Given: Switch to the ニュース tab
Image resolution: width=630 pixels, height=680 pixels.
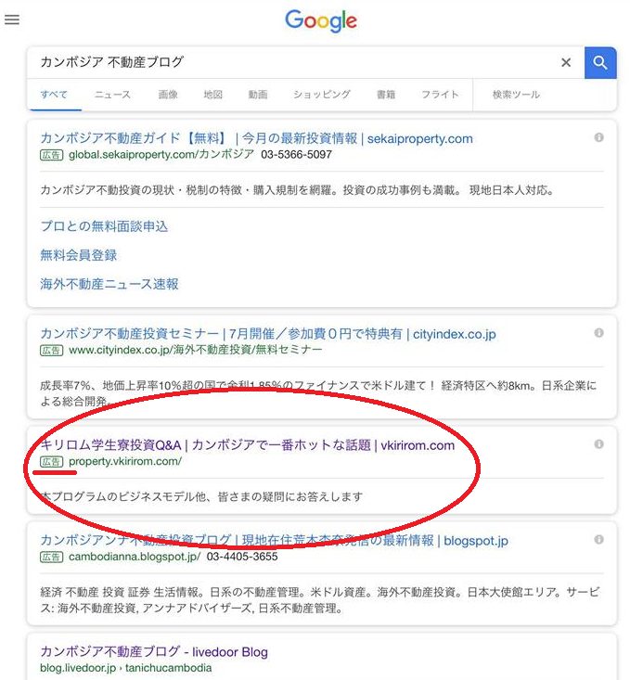Looking at the screenshot, I should [x=112, y=95].
